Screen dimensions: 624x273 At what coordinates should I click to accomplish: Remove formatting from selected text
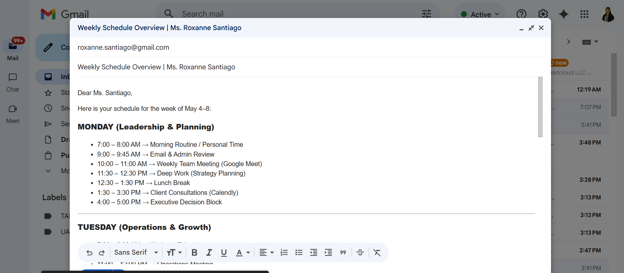point(377,252)
